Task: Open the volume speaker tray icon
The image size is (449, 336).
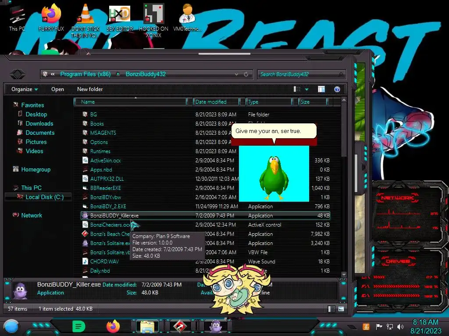Action: pyautogui.click(x=400, y=326)
